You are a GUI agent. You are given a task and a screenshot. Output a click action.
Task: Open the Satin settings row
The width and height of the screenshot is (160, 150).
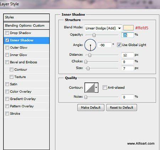[27, 84]
